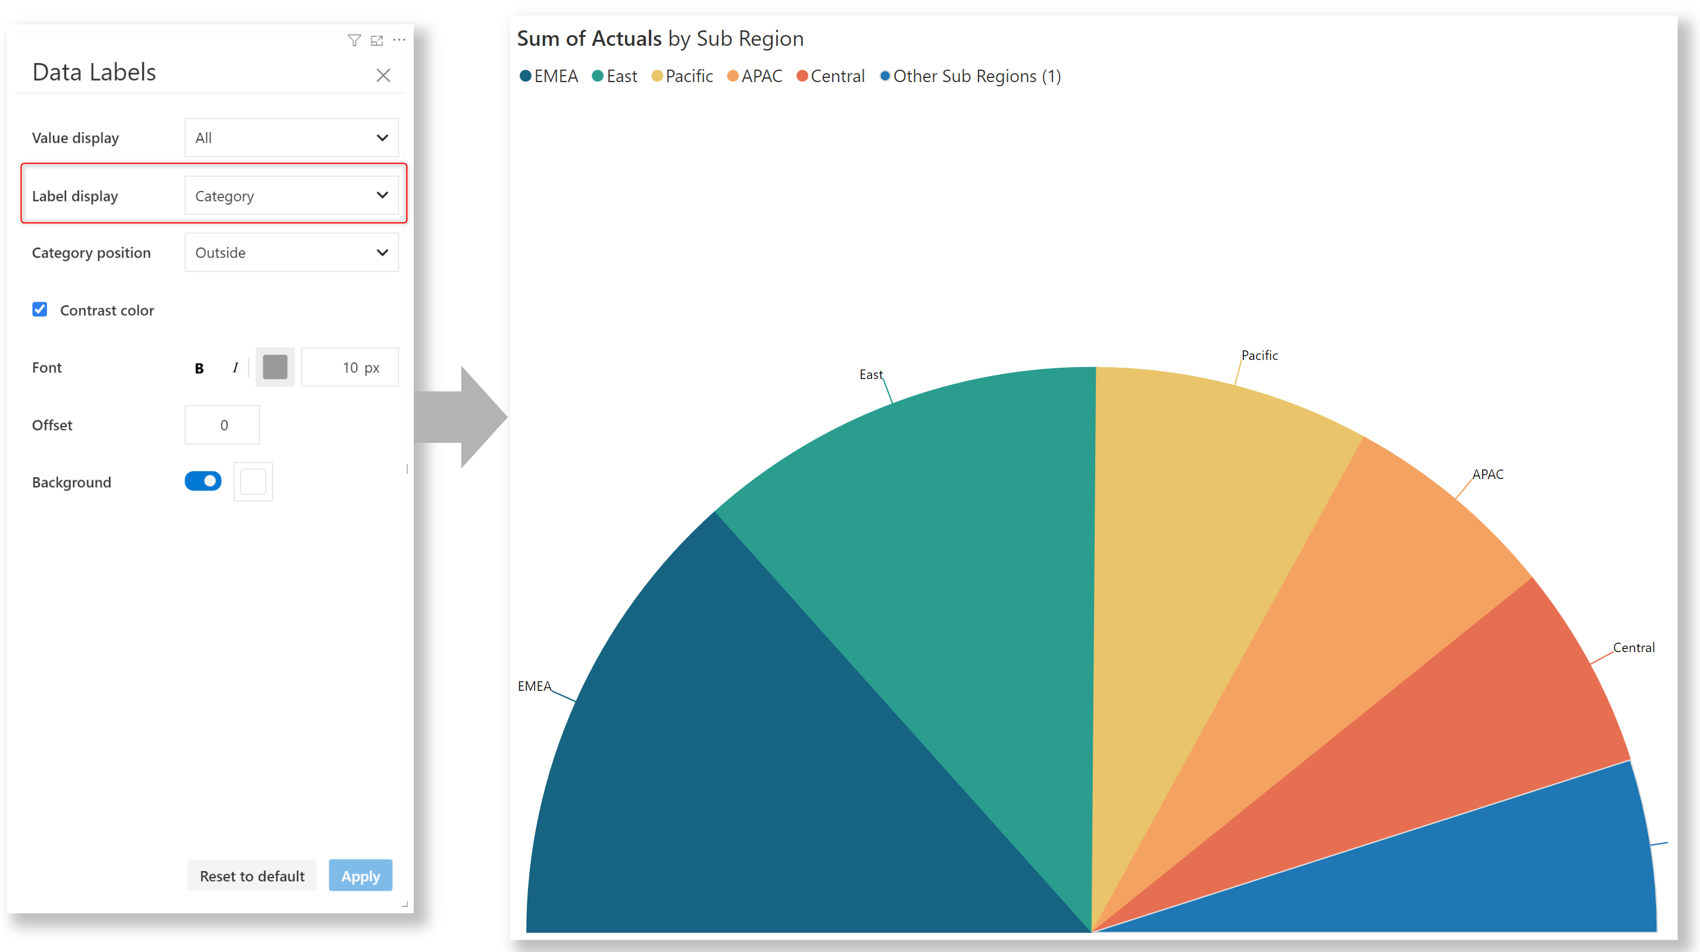The image size is (1700, 952).
Task: Click Other Sub Regions (1) legend item
Action: (x=971, y=76)
